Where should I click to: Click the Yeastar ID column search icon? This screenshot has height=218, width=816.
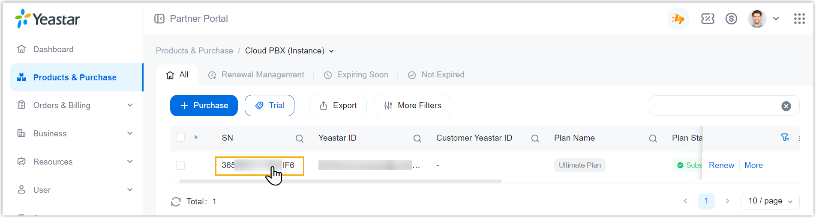coord(417,138)
